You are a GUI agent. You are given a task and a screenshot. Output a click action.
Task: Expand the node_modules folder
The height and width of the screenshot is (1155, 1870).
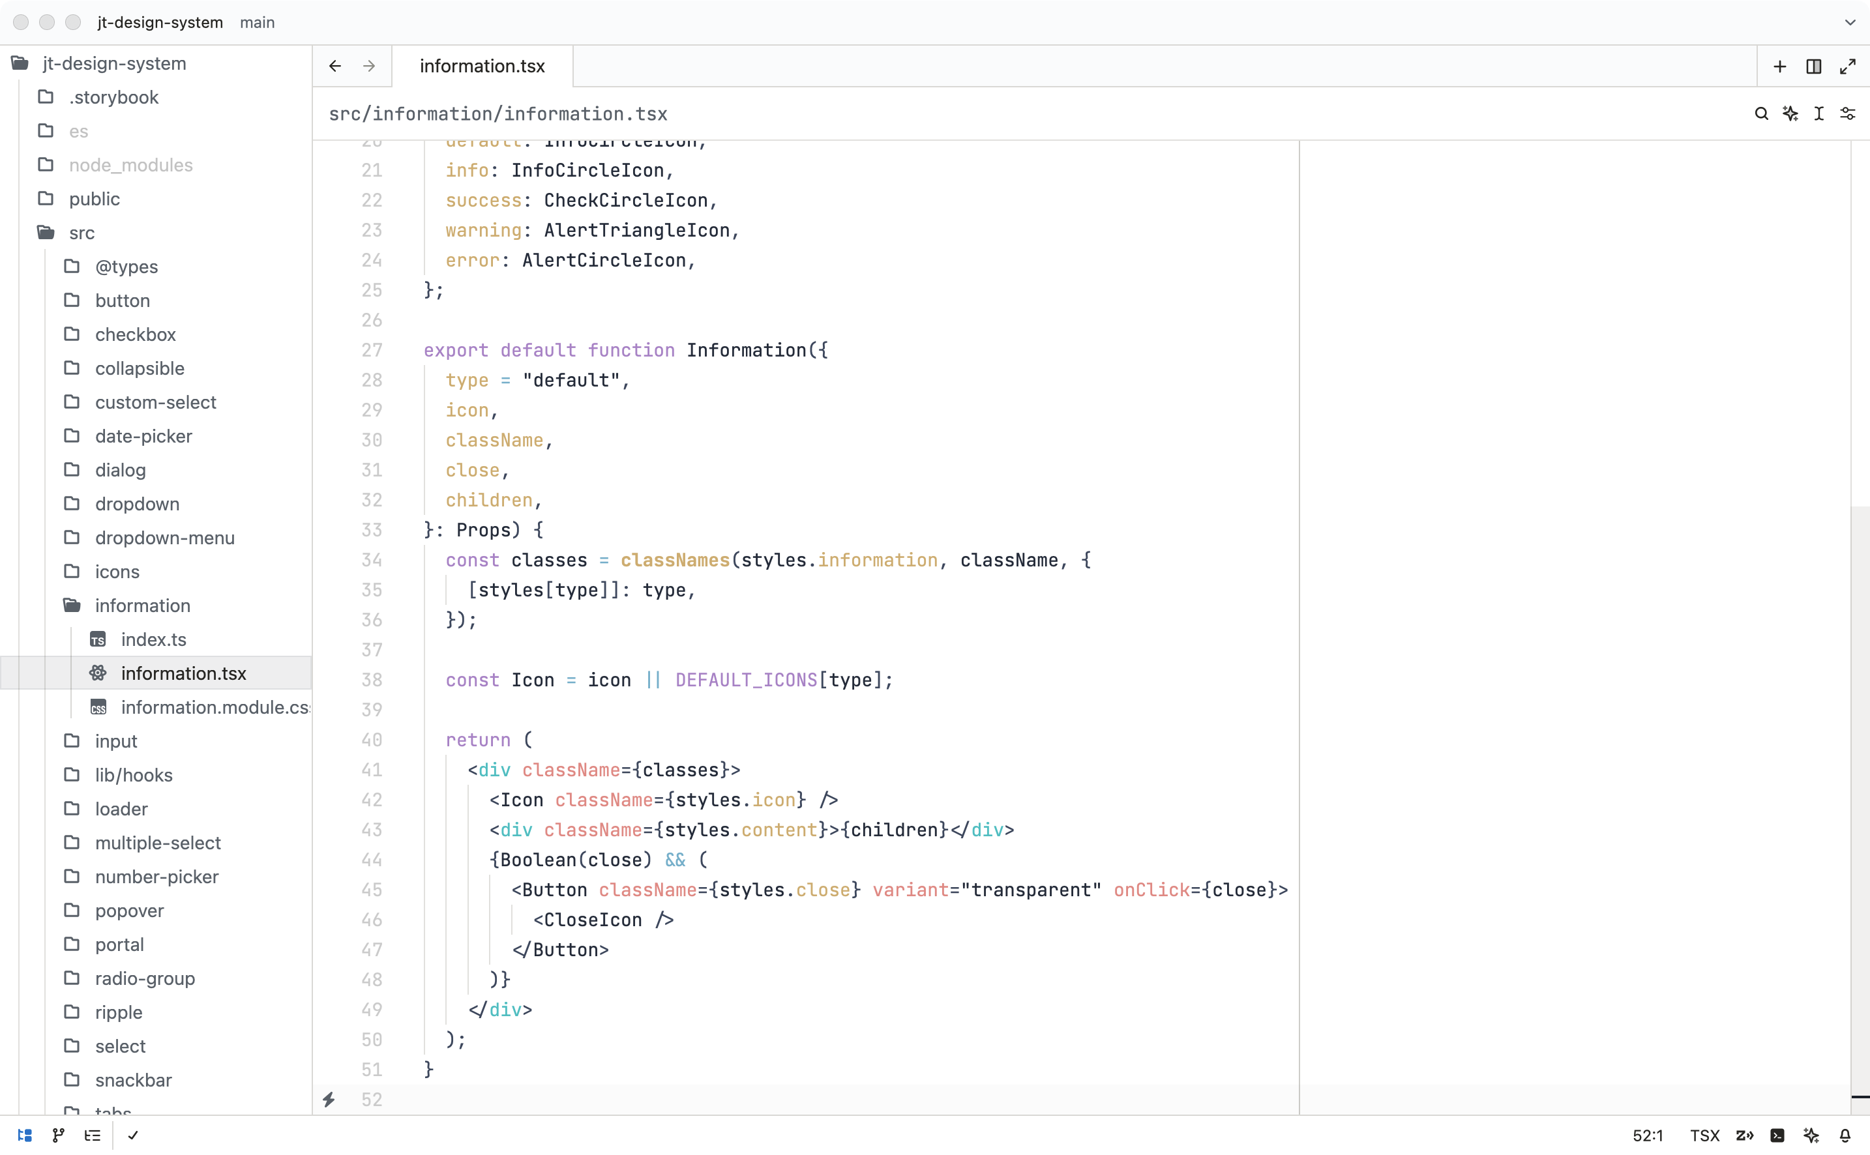click(x=156, y=165)
